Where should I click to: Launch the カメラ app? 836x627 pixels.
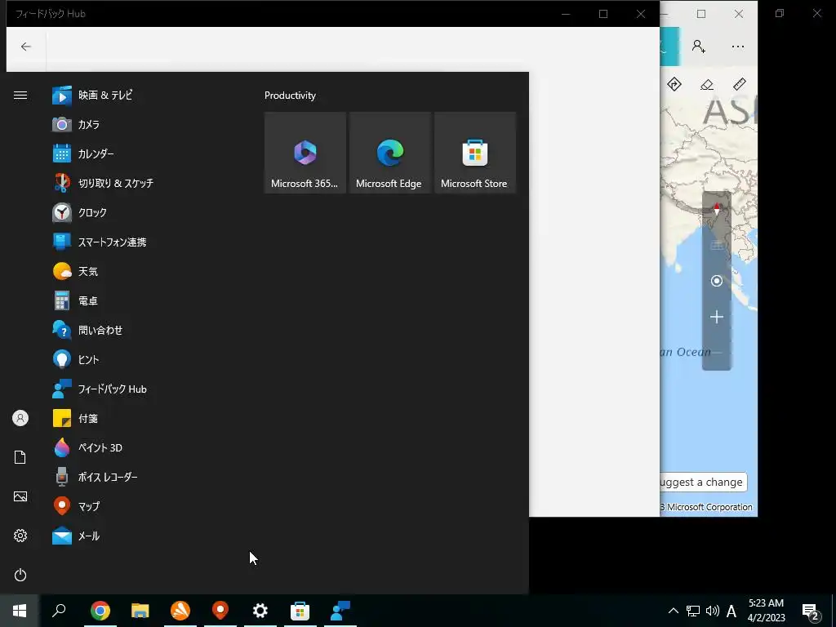pyautogui.click(x=144, y=125)
